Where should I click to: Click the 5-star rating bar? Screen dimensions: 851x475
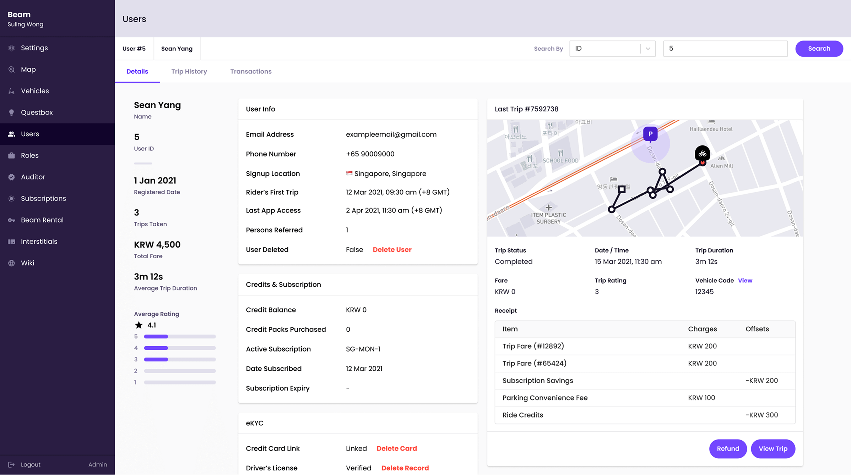coord(180,336)
